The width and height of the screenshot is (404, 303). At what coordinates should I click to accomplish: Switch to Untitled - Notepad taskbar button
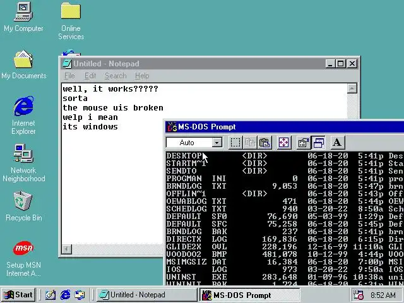coord(147,295)
